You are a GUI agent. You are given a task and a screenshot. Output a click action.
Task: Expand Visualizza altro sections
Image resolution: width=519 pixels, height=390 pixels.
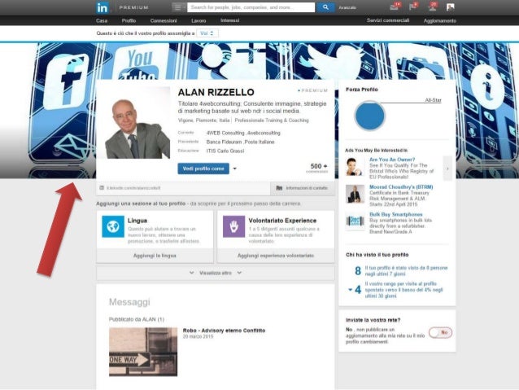[216, 273]
